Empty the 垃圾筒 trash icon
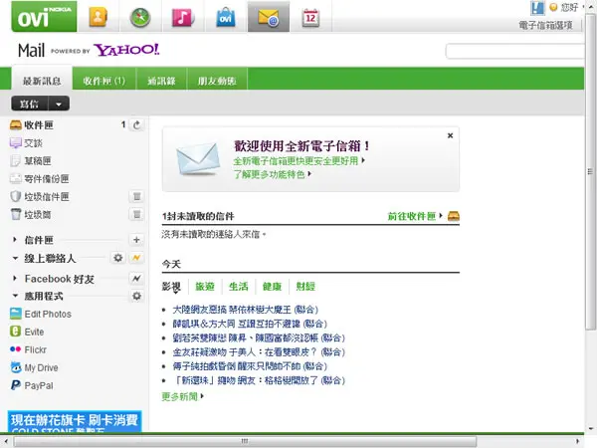This screenshot has width=597, height=448. tap(136, 214)
